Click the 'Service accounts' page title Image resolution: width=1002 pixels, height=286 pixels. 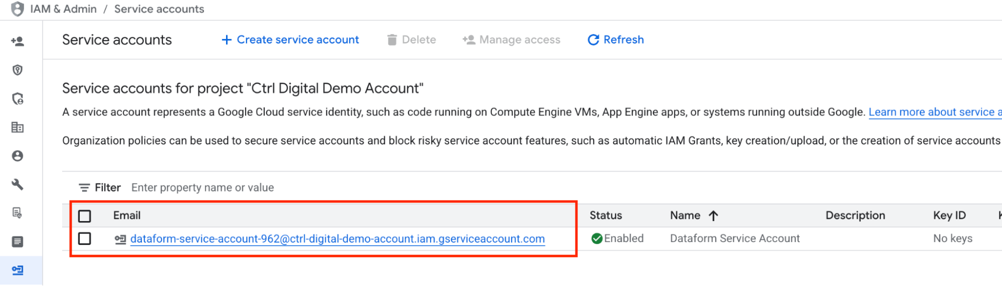pyautogui.click(x=117, y=40)
